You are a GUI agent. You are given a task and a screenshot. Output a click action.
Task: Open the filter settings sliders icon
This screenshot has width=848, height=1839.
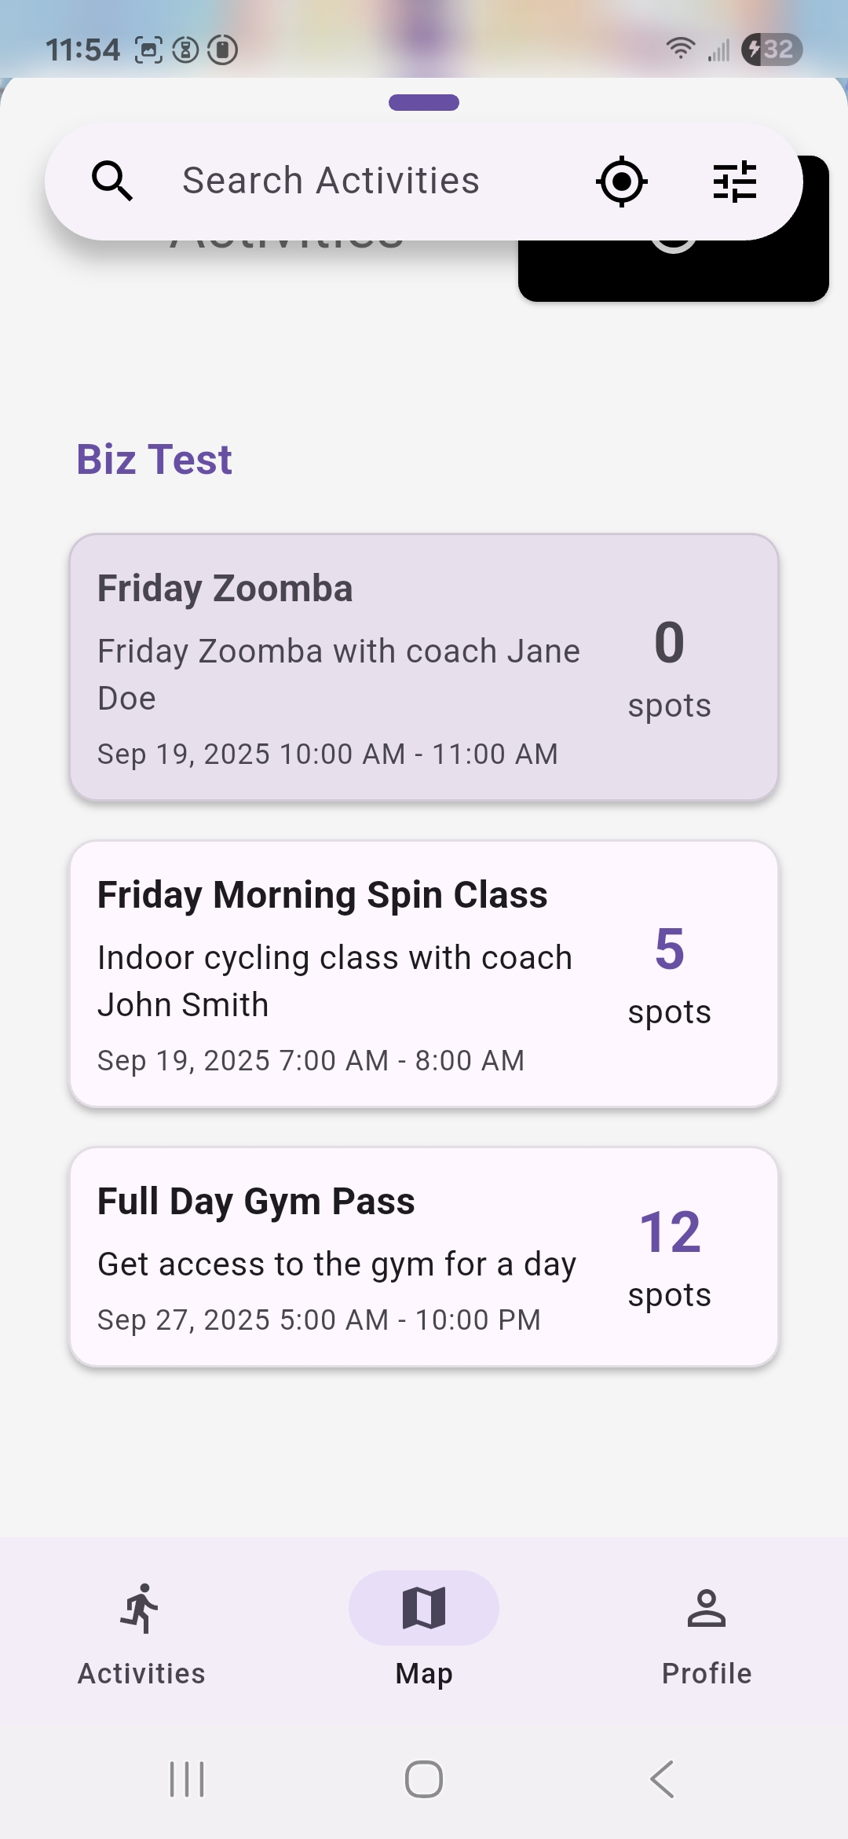tap(734, 182)
